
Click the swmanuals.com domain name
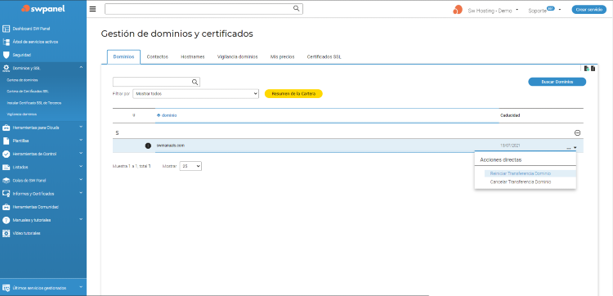(x=170, y=145)
